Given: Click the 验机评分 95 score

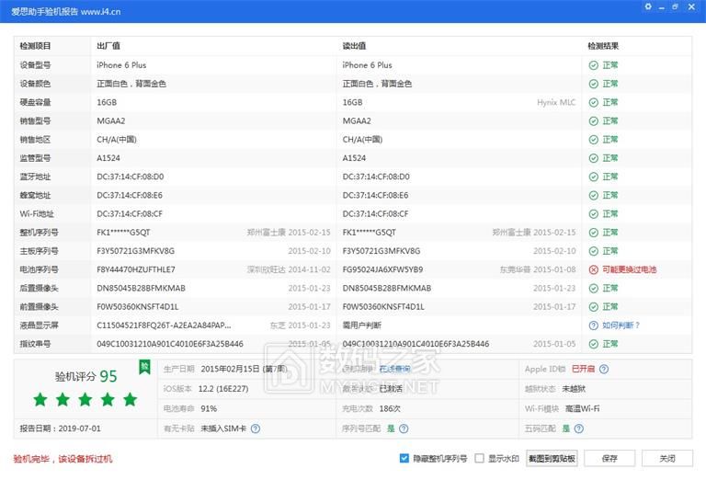Looking at the screenshot, I should click(x=86, y=376).
